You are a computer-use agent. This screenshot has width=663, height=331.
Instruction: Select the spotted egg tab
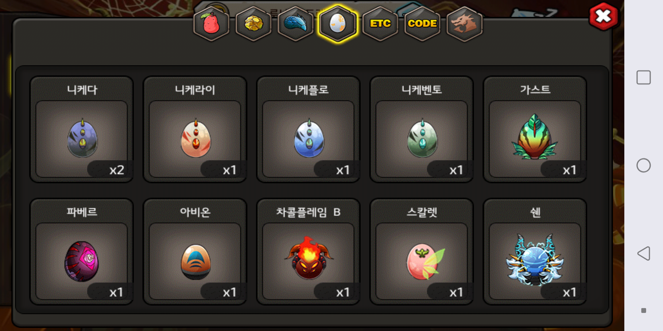click(x=338, y=24)
